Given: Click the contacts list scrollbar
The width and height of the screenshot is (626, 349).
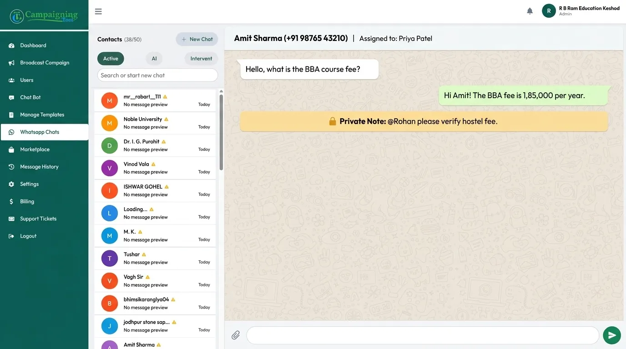Looking at the screenshot, I should [x=221, y=132].
